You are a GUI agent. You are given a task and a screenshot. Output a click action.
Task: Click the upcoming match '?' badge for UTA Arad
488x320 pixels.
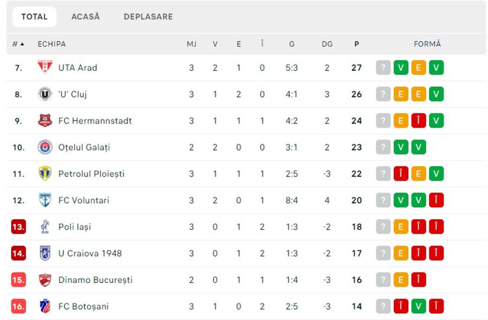(383, 67)
